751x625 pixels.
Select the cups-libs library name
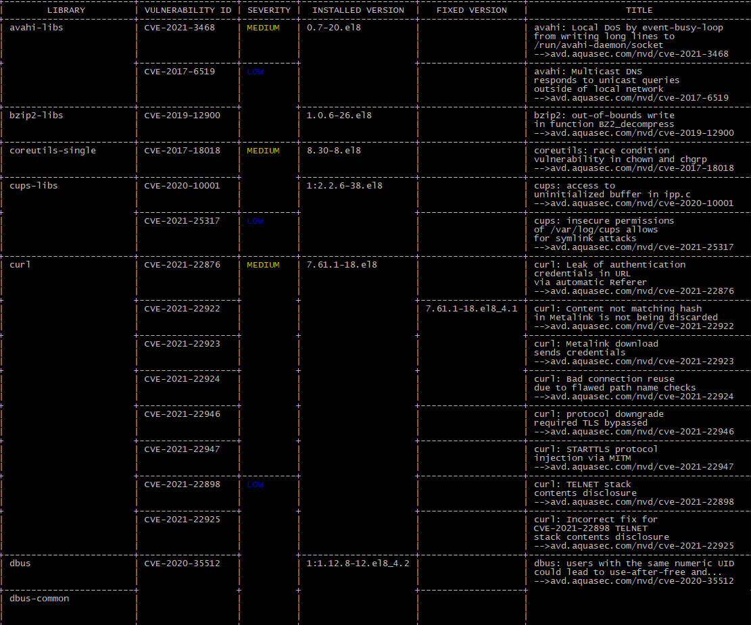point(34,185)
